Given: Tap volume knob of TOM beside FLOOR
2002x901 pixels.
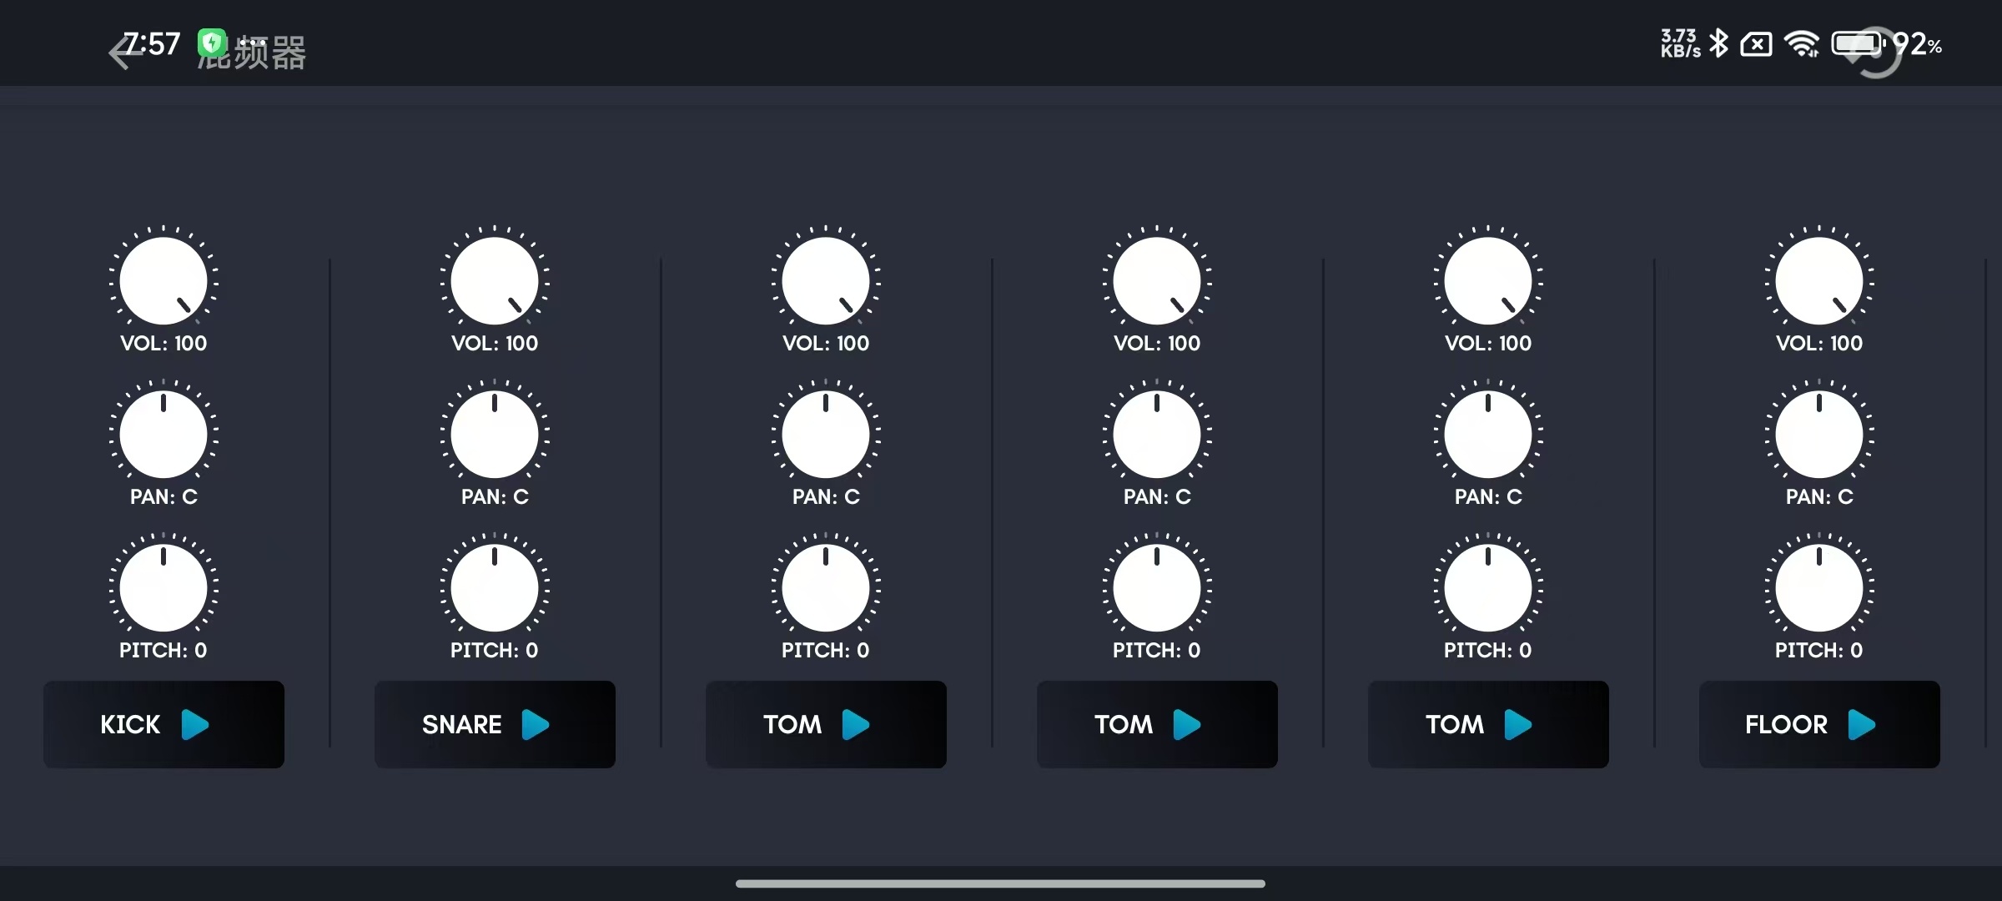Looking at the screenshot, I should (1488, 280).
